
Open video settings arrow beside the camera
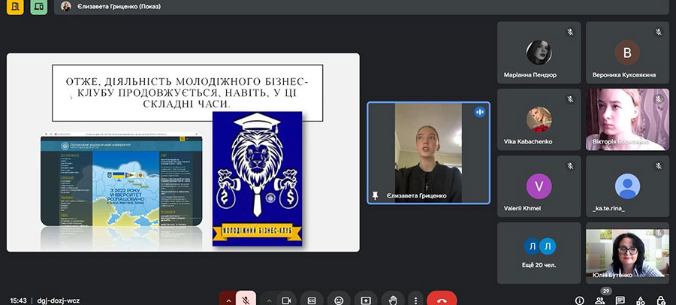point(269,300)
